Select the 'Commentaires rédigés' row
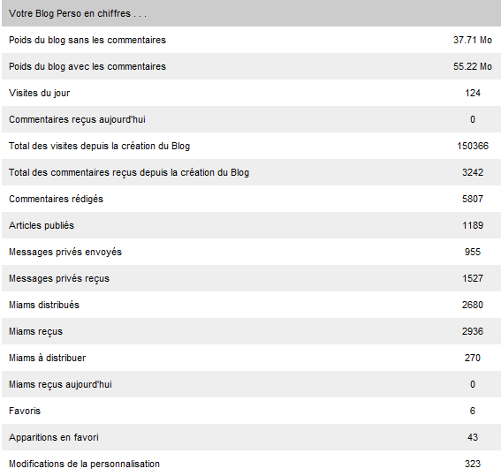Screen dimensions: 501x476 (x=251, y=199)
